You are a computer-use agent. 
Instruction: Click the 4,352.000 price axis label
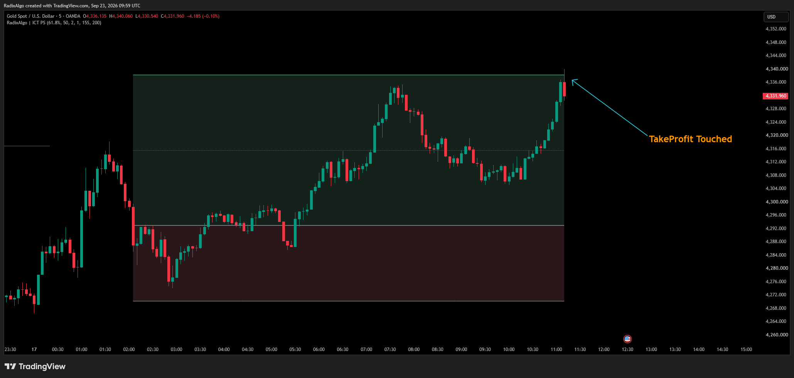click(776, 29)
